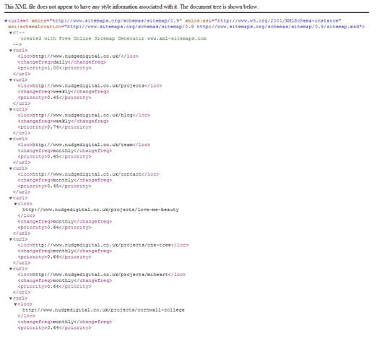Click priority 0.45 under the /team loc

pos(54,157)
